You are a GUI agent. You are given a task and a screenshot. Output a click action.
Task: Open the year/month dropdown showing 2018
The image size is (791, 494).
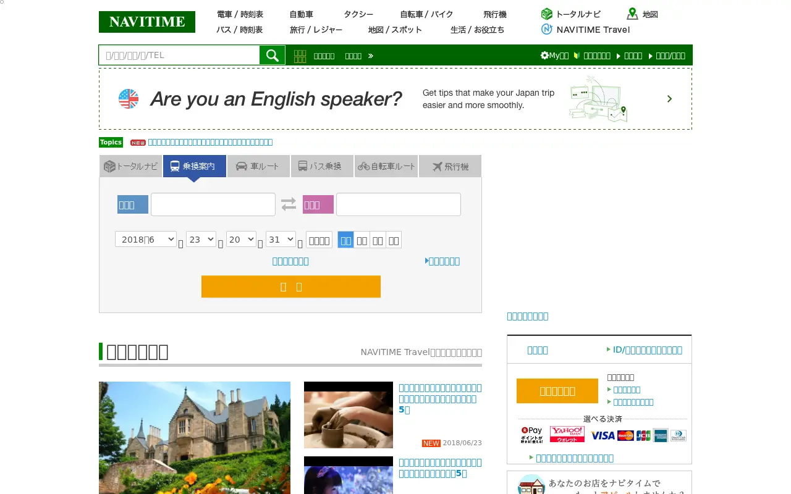point(146,239)
